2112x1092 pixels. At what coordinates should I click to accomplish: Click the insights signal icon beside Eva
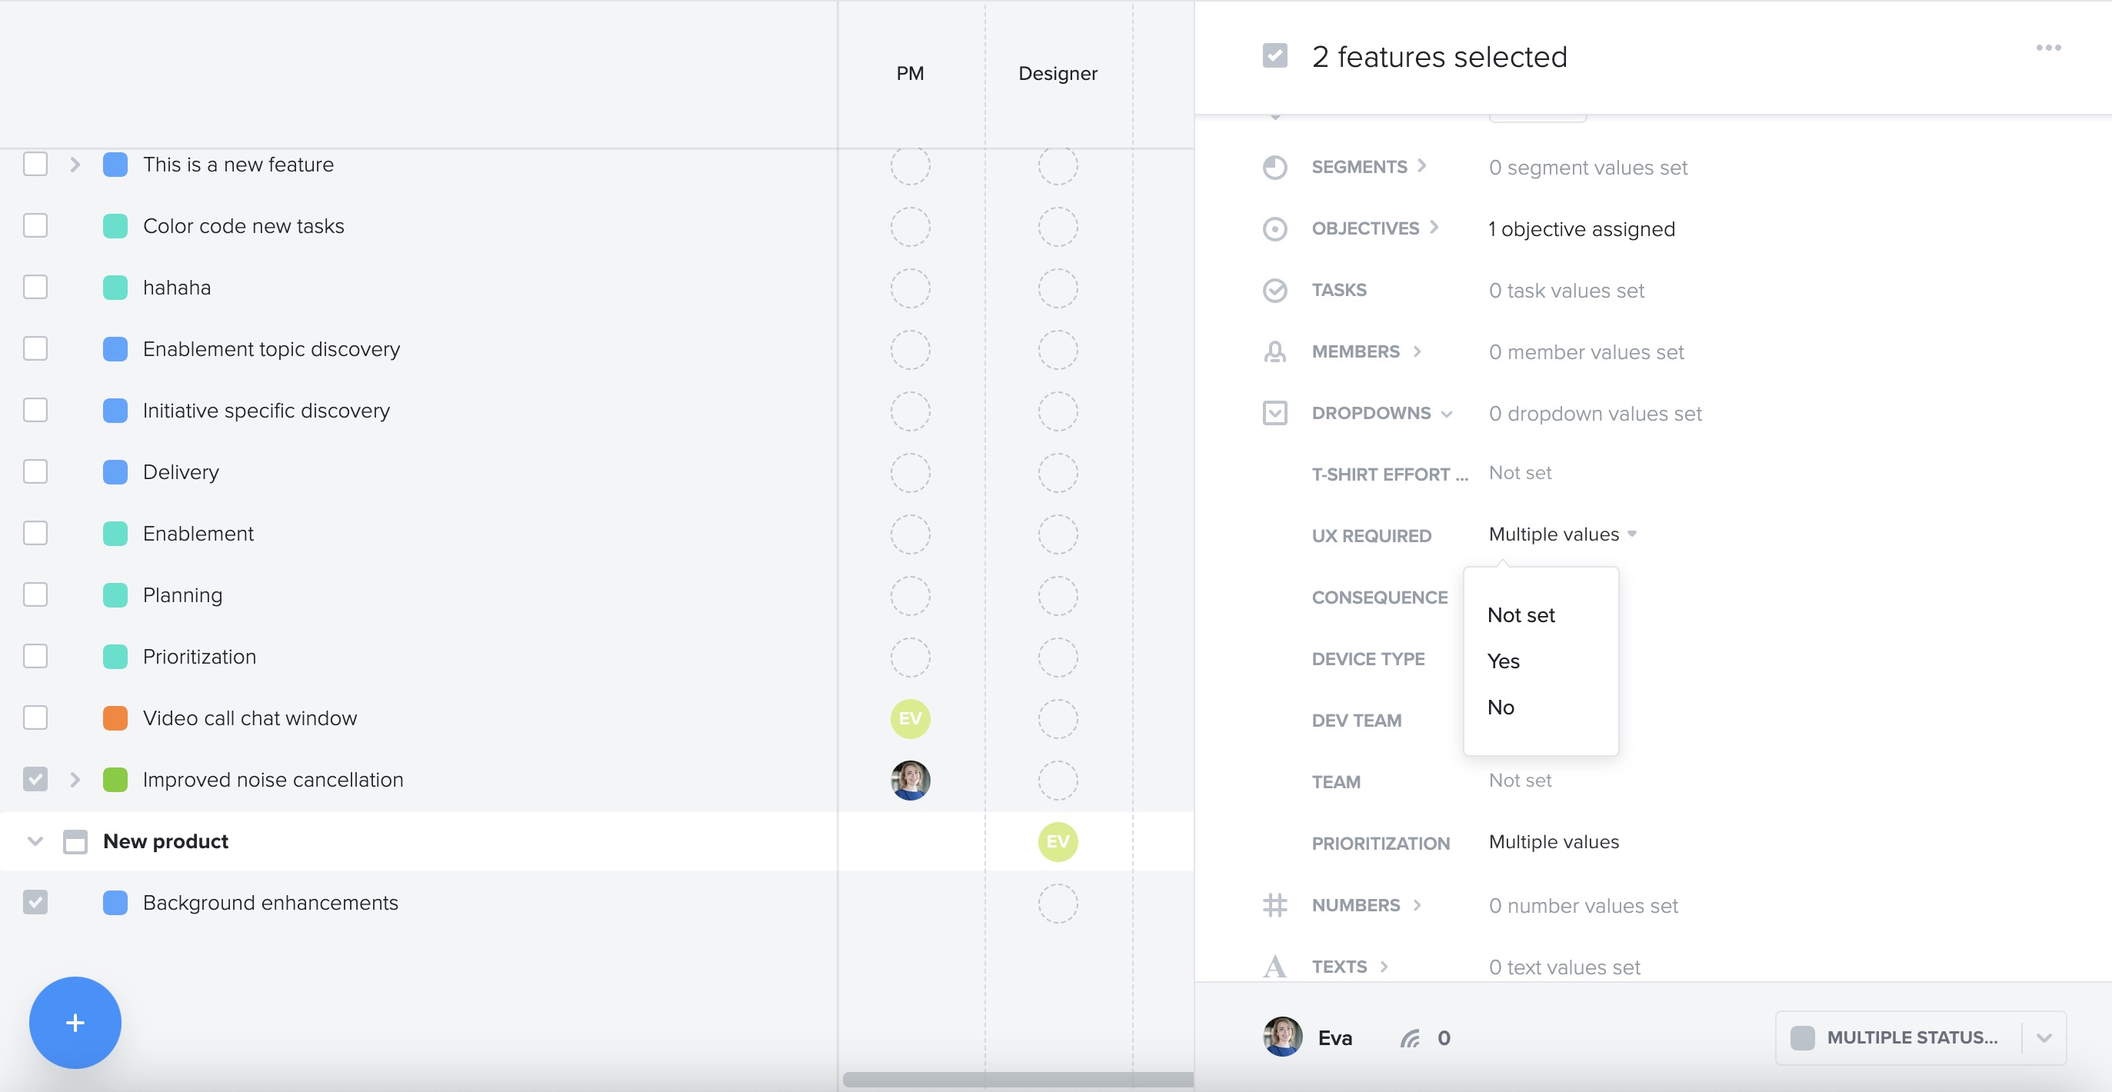[1409, 1038]
